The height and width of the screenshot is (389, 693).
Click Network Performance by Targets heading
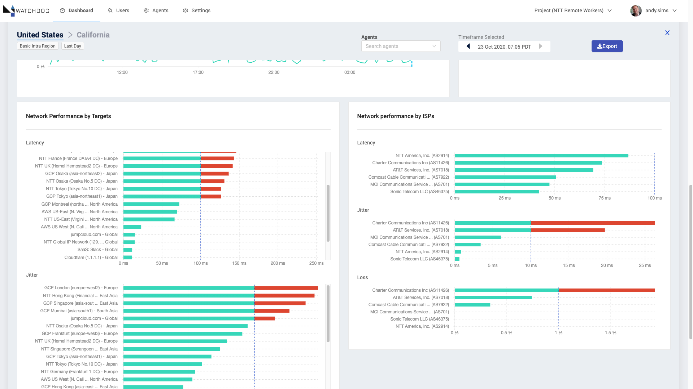tap(69, 116)
